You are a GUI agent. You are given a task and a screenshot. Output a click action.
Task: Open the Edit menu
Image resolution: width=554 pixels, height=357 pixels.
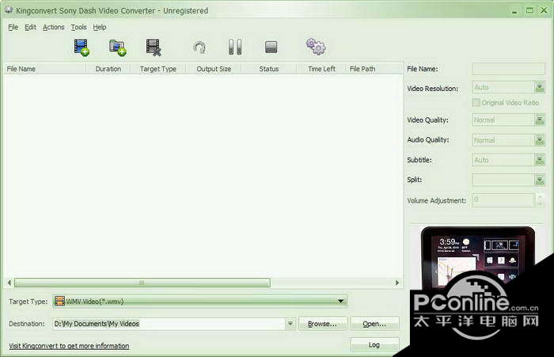point(30,27)
